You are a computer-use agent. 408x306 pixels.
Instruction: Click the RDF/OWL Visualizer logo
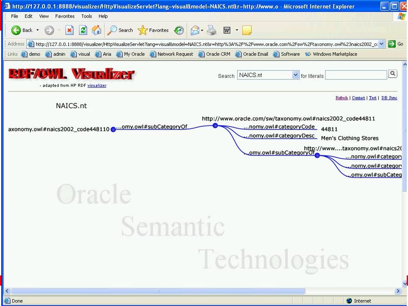click(71, 74)
